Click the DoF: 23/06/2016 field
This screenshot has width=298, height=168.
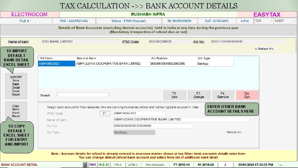(x=217, y=21)
